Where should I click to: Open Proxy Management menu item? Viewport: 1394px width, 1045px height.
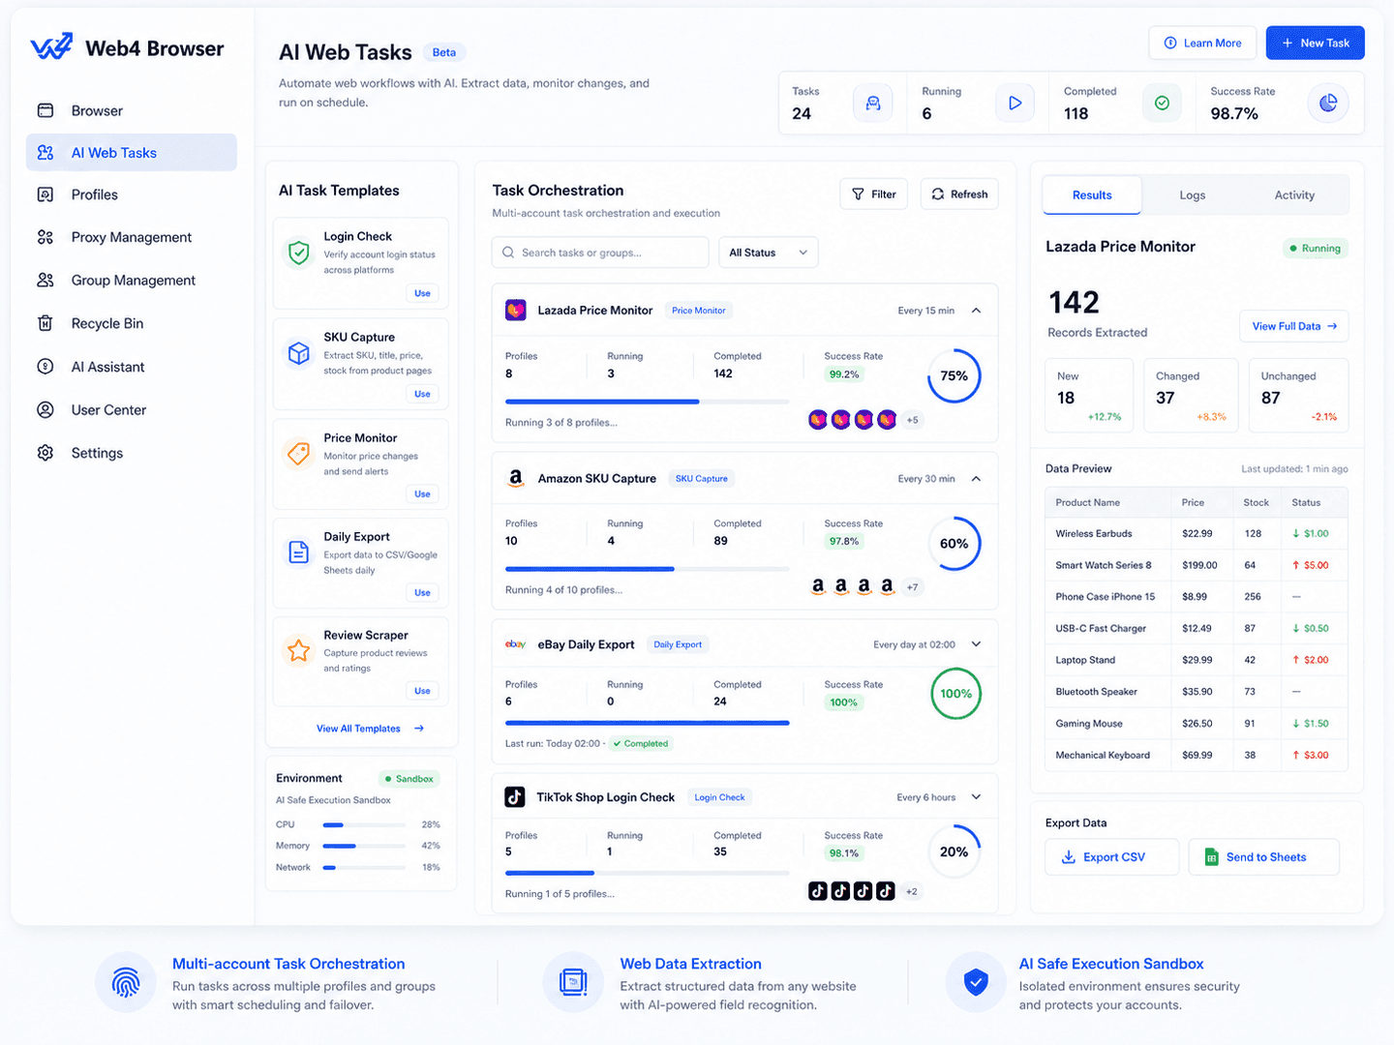pos(132,237)
